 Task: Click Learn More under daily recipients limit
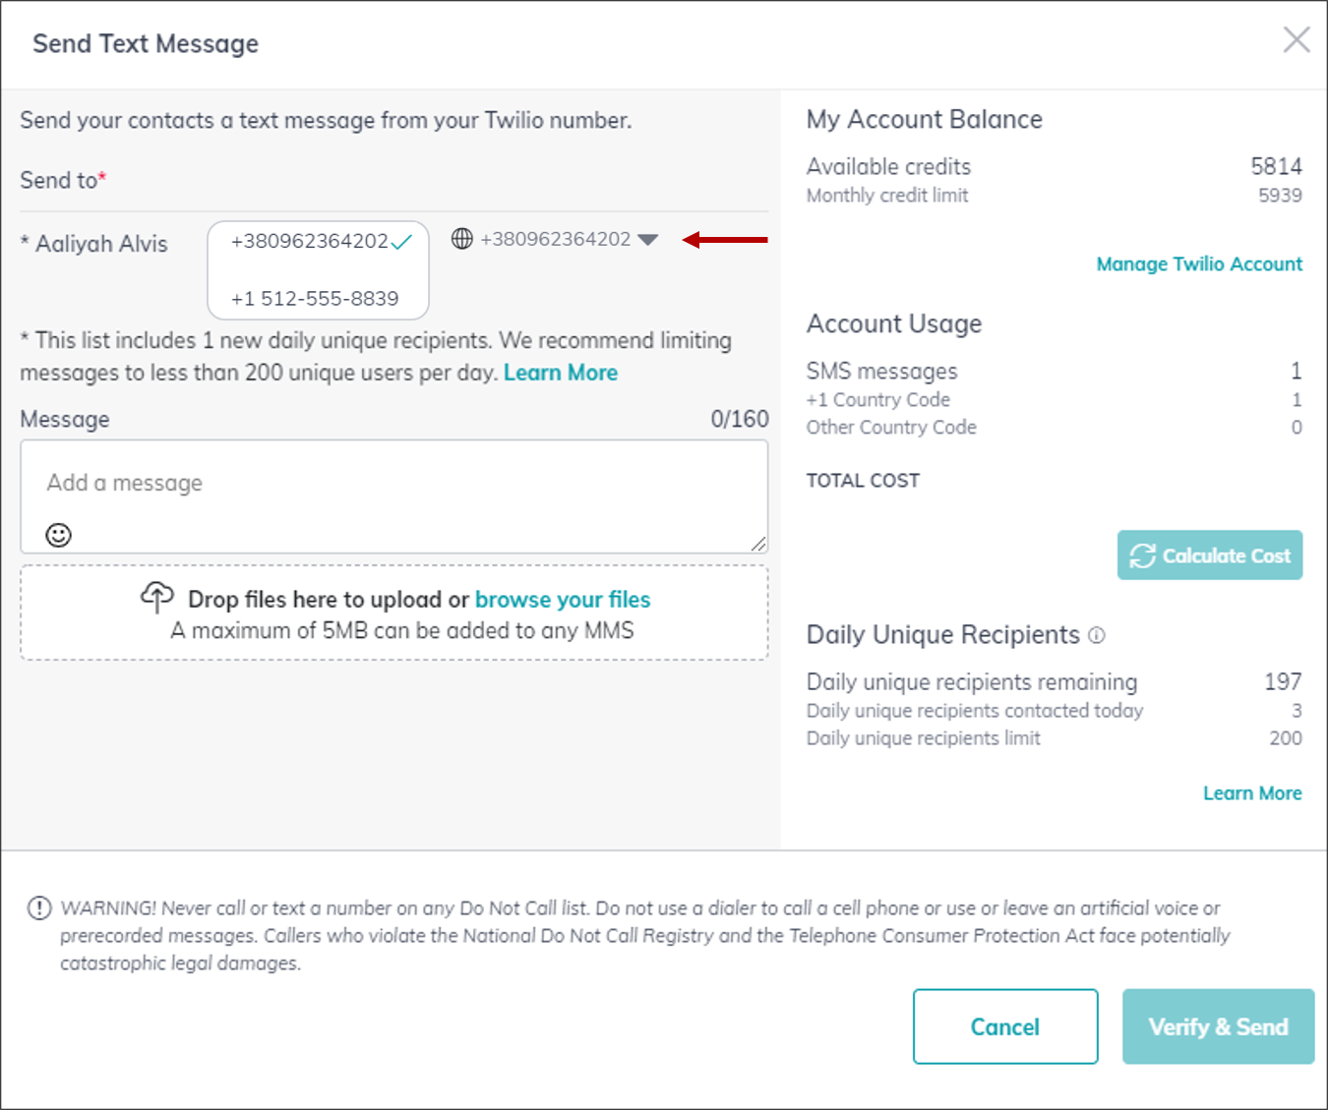click(1252, 792)
